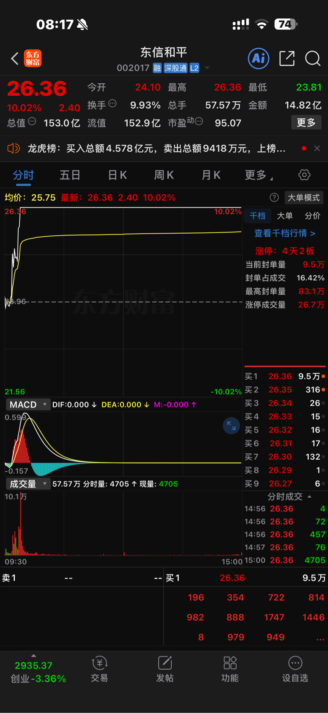Tap the 买7 26.30 order row
The height and width of the screenshot is (713, 328).
[285, 457]
